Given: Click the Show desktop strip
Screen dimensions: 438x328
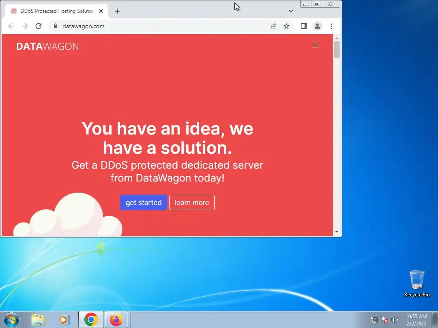Looking at the screenshot, I should point(435,319).
